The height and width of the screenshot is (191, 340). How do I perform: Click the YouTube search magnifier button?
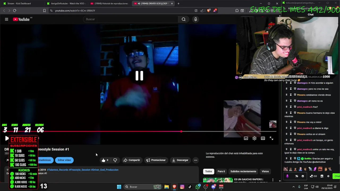coord(184,19)
